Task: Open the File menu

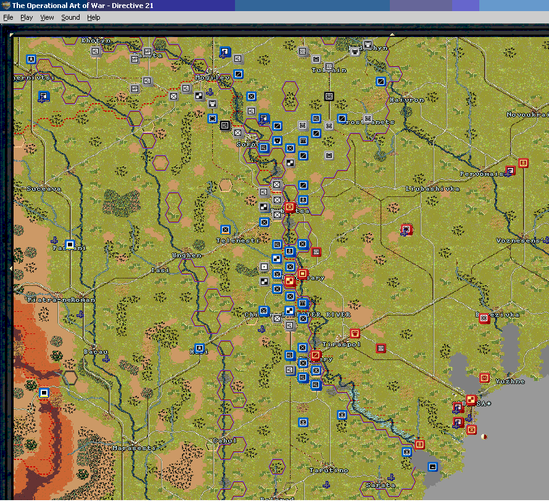Action: (8, 17)
